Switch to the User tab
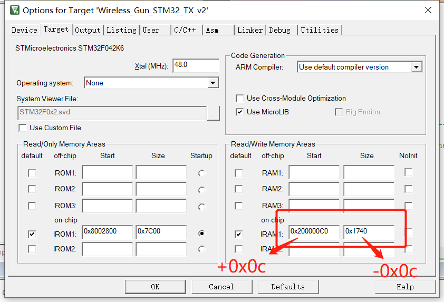Screen dimensions: 444x302 click(151, 30)
